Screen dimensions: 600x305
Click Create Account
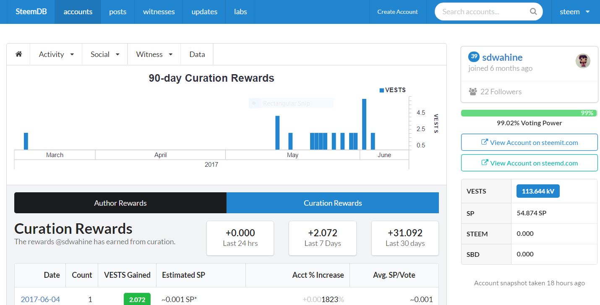click(397, 12)
